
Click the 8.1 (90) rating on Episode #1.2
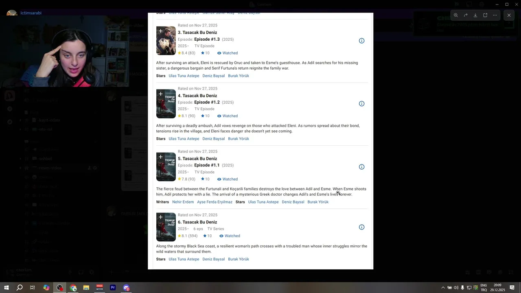click(x=186, y=116)
